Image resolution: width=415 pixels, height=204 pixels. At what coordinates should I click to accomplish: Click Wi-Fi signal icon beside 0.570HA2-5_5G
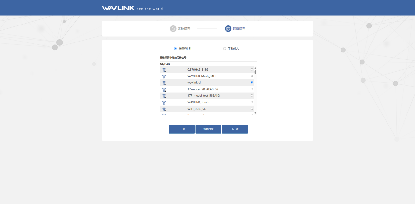(164, 70)
